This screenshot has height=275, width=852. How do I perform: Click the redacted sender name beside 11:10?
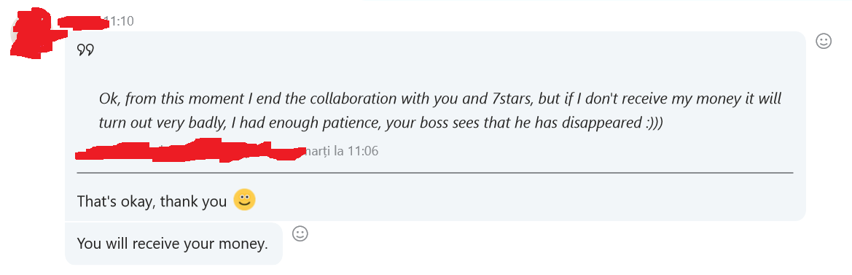pos(80,22)
